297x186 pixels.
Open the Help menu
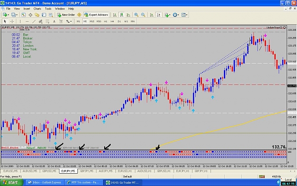[71, 9]
